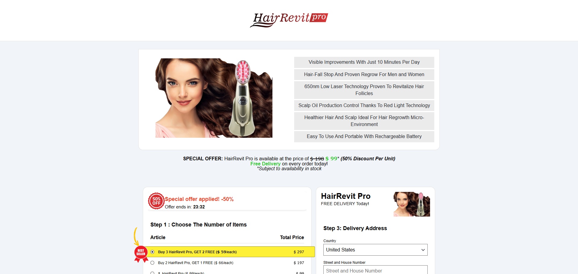The width and height of the screenshot is (578, 274).
Task: Click the green $ 99 price
Action: pyautogui.click(x=331, y=159)
